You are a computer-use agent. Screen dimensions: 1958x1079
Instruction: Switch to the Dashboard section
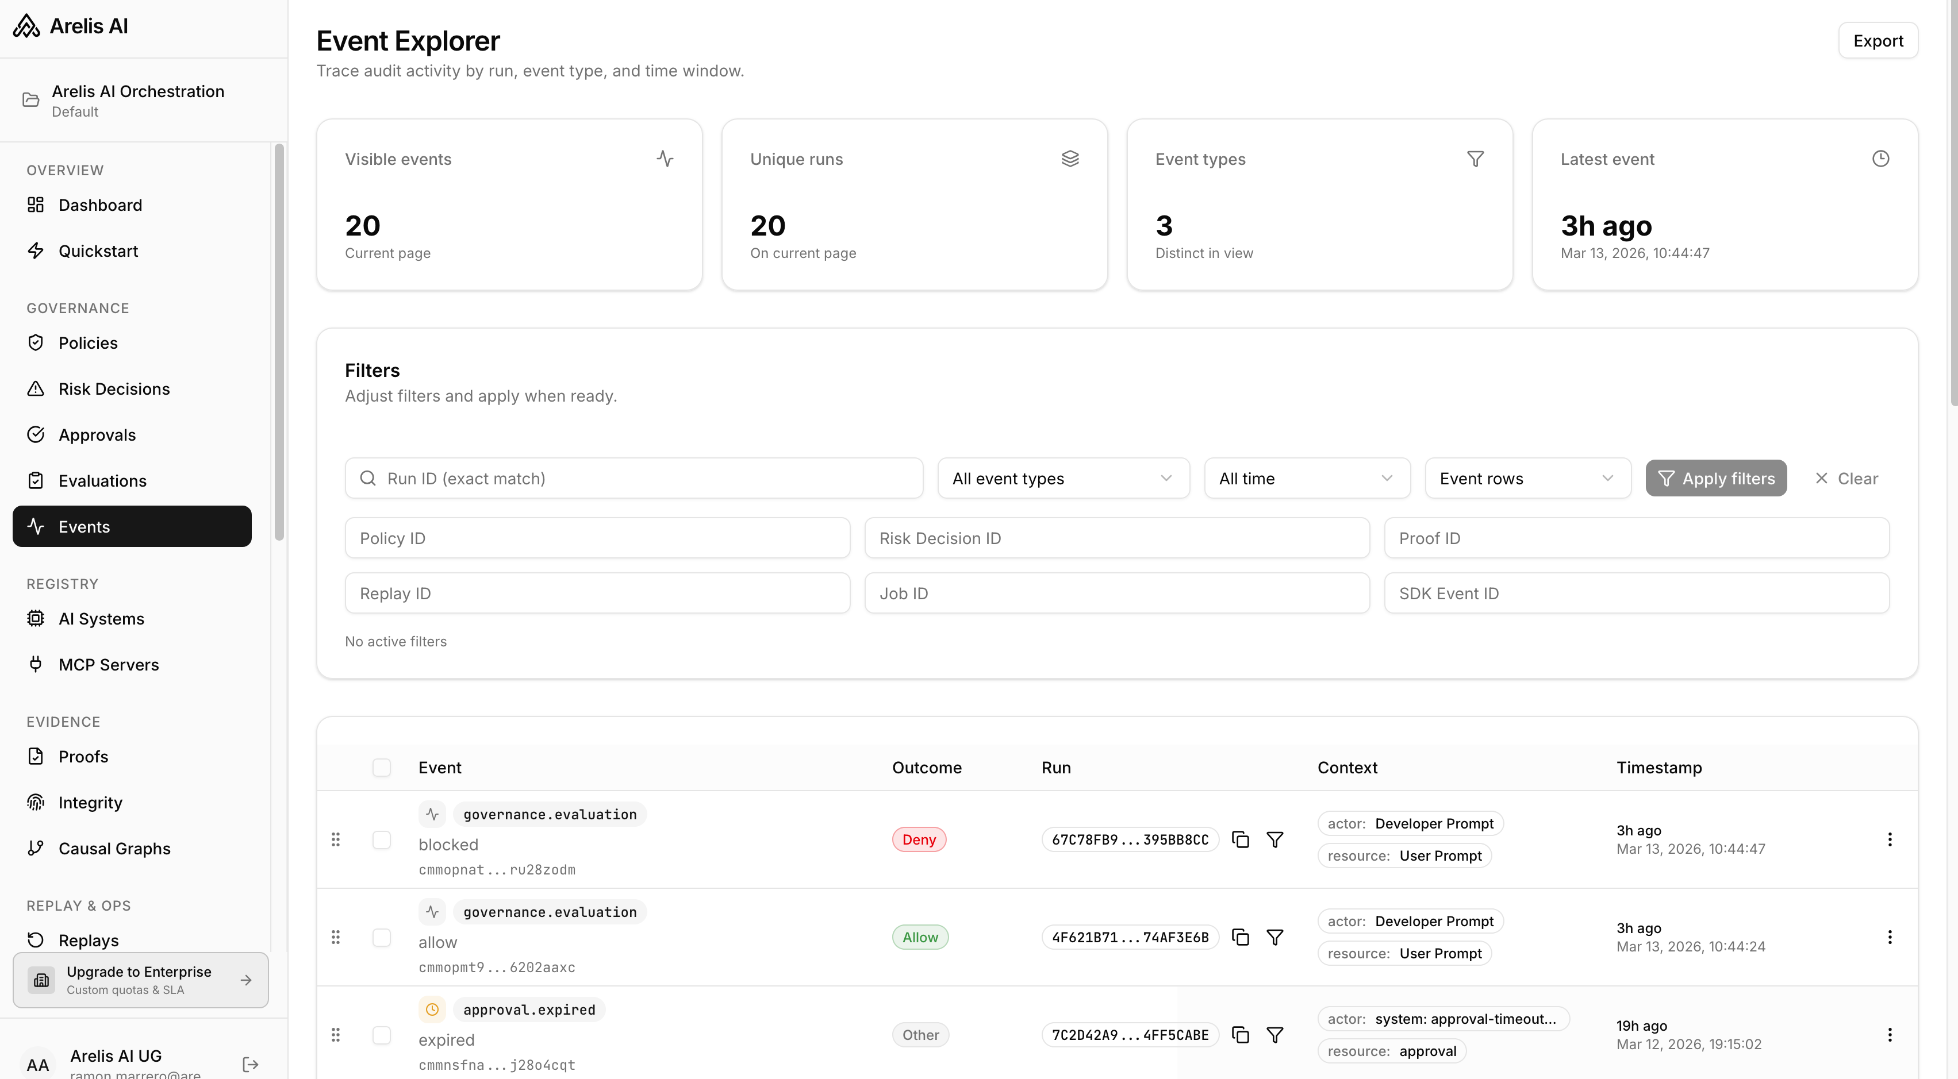tap(99, 205)
